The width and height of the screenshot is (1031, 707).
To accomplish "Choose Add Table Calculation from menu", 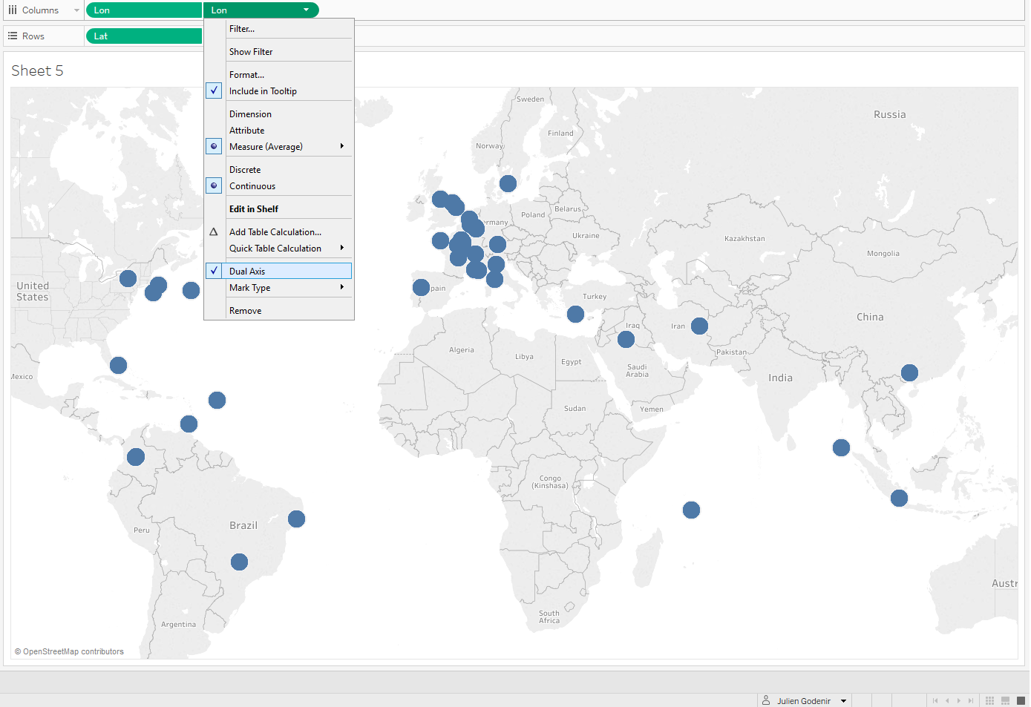I will (275, 232).
